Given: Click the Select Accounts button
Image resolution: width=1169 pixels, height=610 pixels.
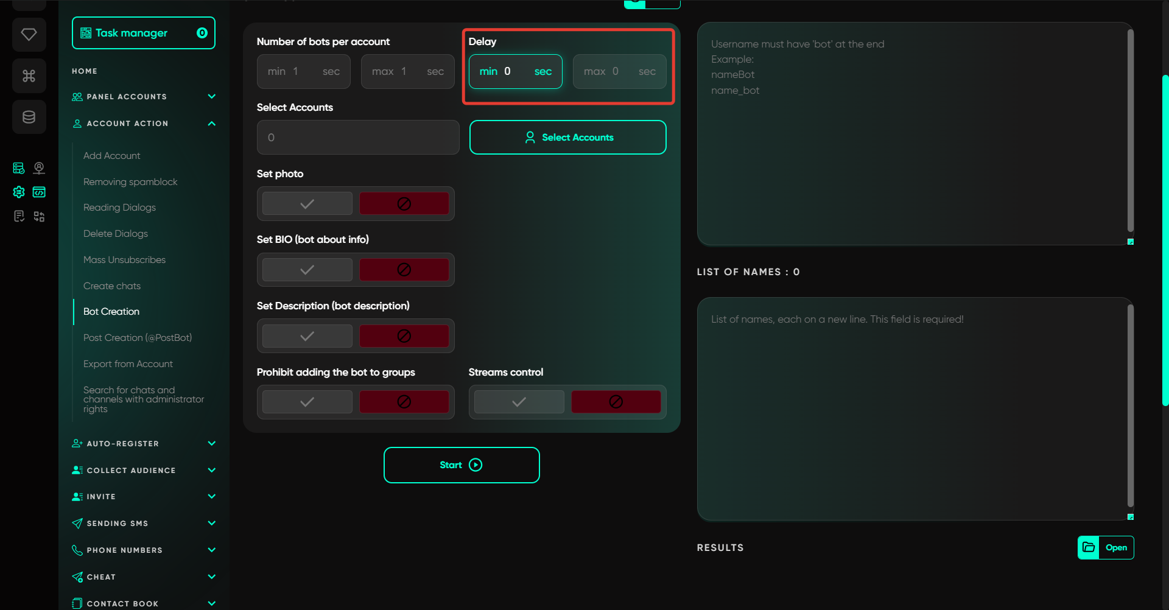Looking at the screenshot, I should (x=567, y=138).
